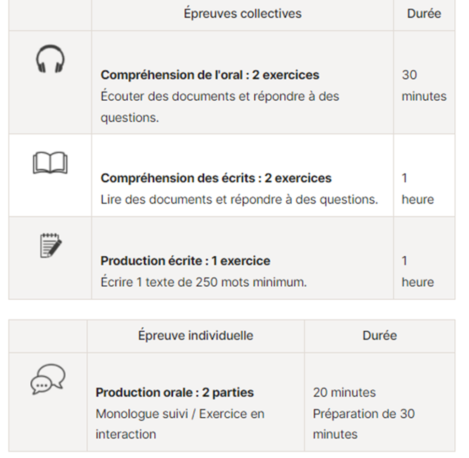469x458 pixels.
Task: Select the 'Épreuve individuelle' header cell
Action: click(196, 335)
